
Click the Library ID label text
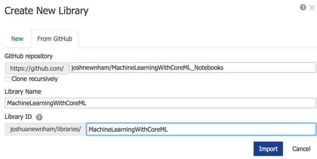(x=18, y=117)
